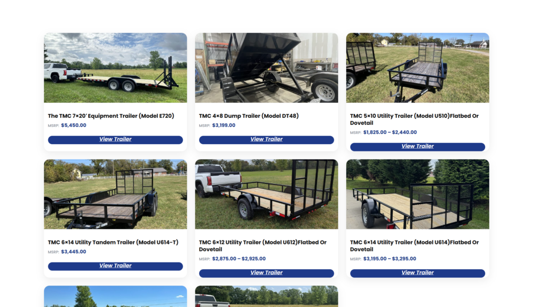
Task: Open TMC 6×12 Utility Trailer title link
Action: 263,246
